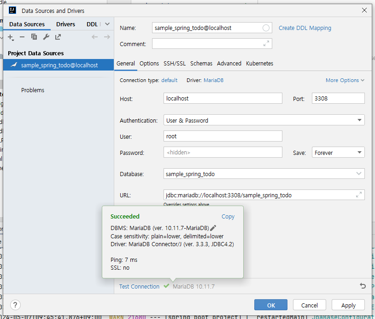
Task: Expand the URL field editor
Action: pyautogui.click(x=359, y=195)
